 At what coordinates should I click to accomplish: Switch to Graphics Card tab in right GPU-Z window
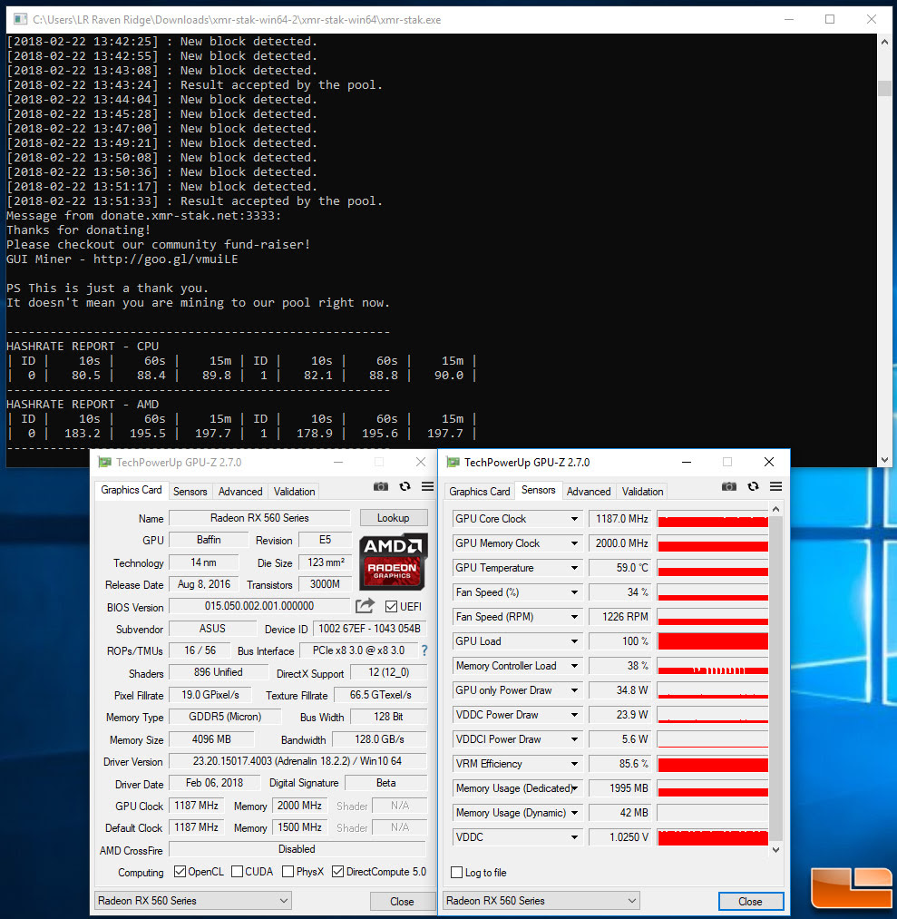(479, 492)
